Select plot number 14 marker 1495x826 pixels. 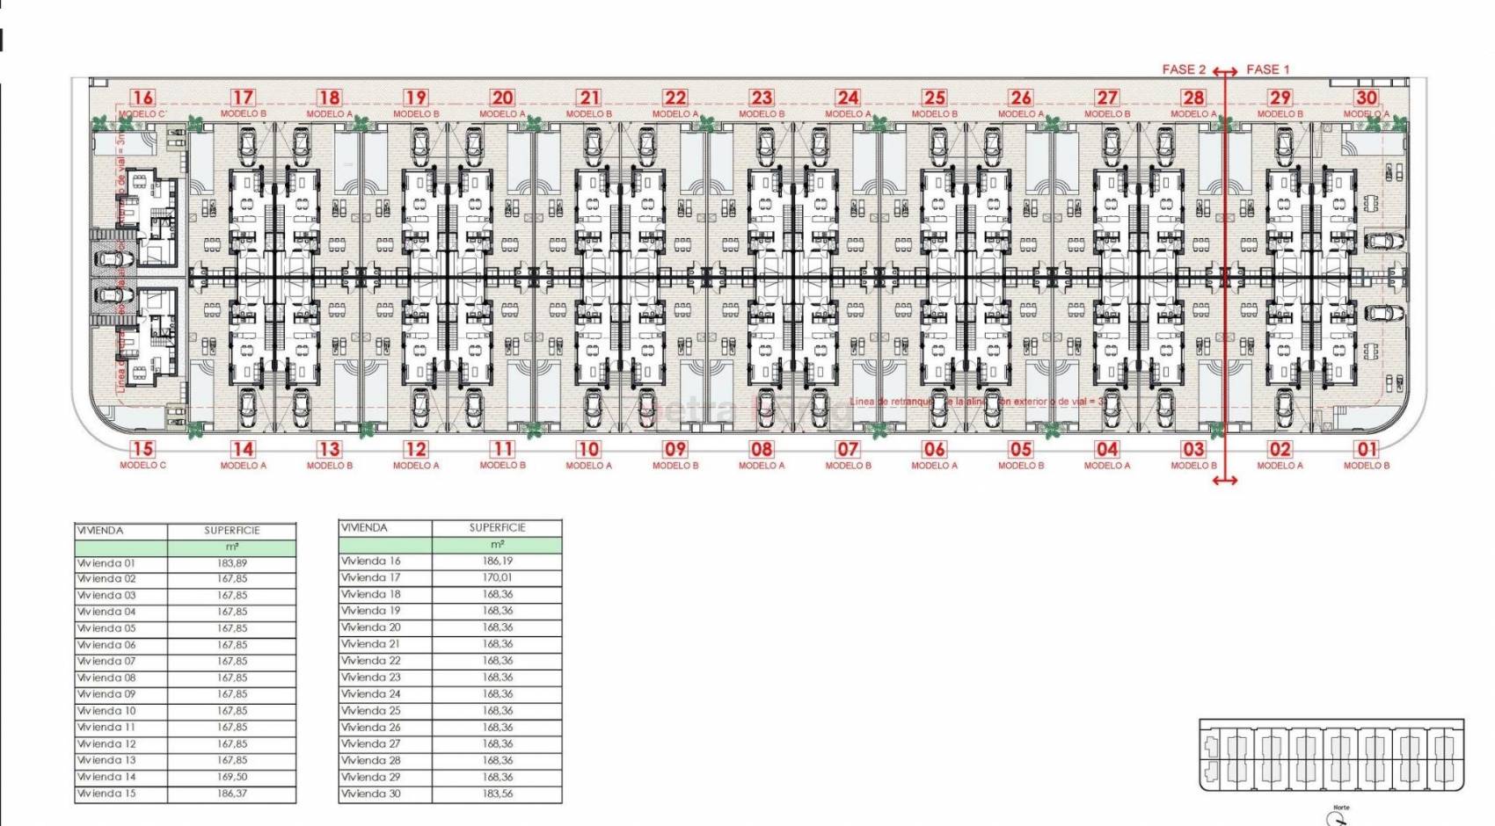tap(243, 449)
